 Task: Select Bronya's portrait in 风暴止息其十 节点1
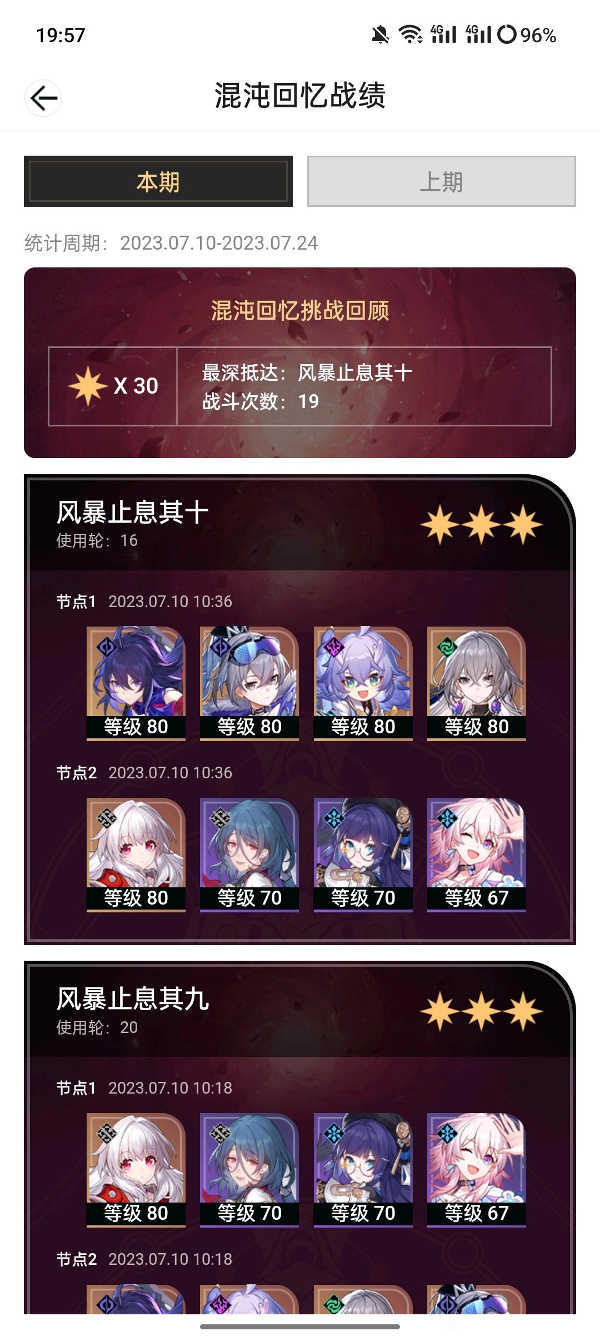tap(477, 683)
